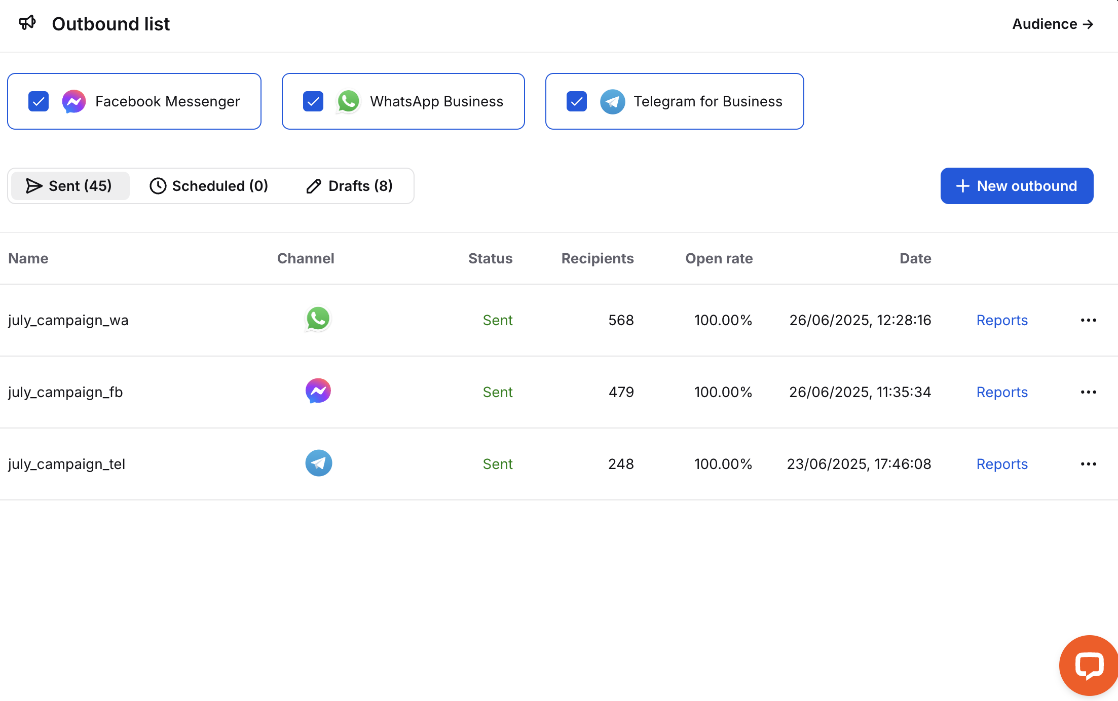The width and height of the screenshot is (1118, 701).
Task: Switch to the Drafts (8) tab
Action: coord(350,186)
